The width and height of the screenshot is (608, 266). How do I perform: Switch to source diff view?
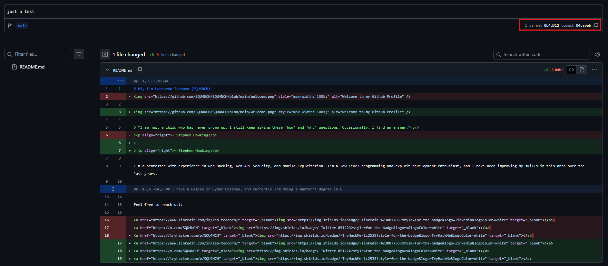[x=571, y=70]
